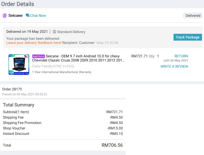
Task: Click the -RM4.50 promotion amount
Action: click(x=116, y=123)
